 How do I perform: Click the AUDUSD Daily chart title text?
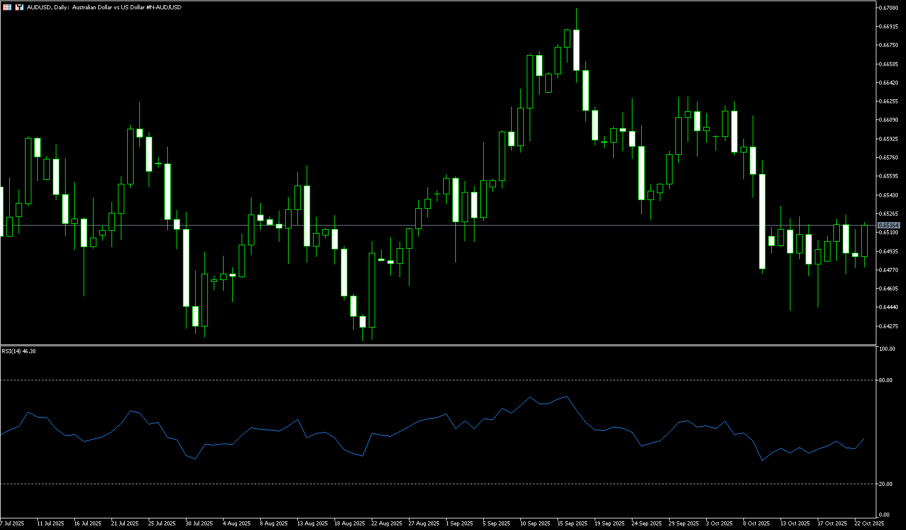coord(104,8)
